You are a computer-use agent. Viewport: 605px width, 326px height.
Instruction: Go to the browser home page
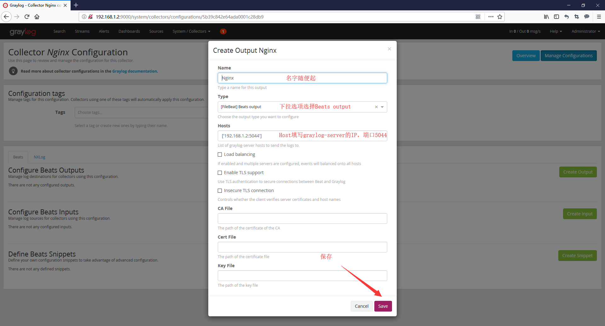(x=37, y=17)
